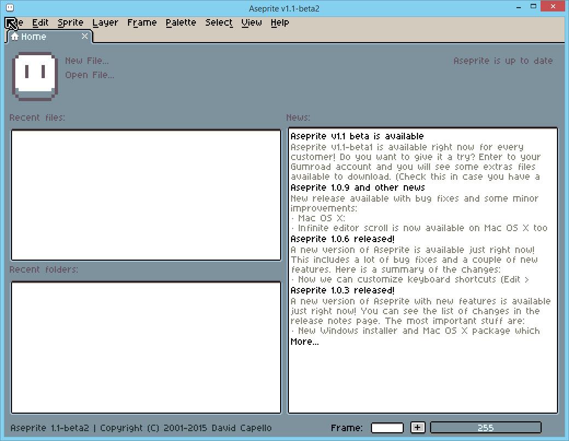This screenshot has width=569, height=441.
Task: Open the Select menu
Action: [219, 23]
